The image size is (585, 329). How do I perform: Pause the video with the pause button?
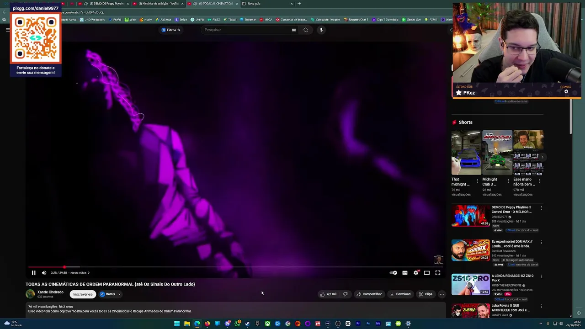point(33,273)
